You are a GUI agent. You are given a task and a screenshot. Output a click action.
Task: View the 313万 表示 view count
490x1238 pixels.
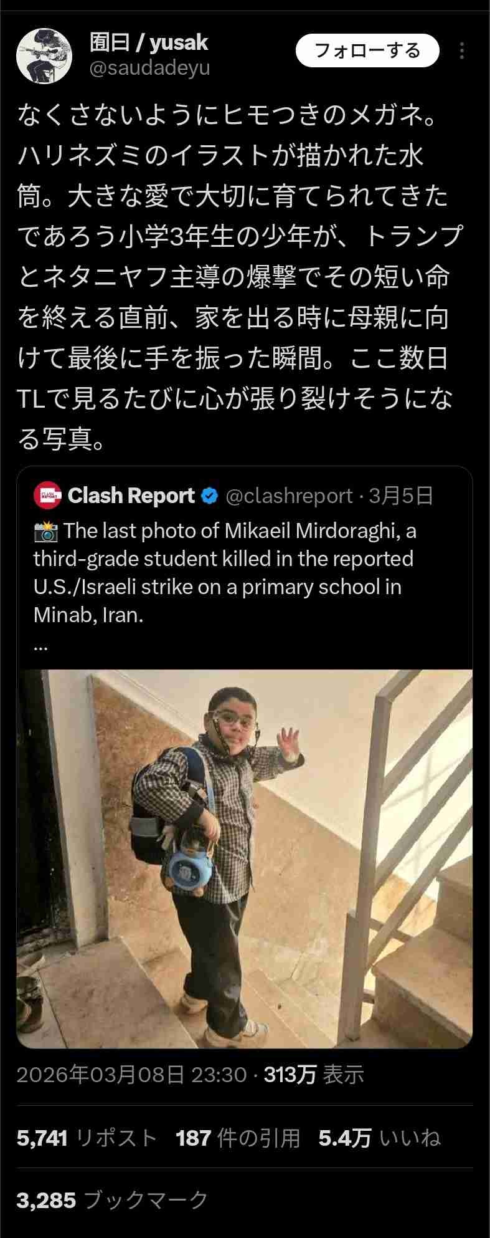point(314,1075)
